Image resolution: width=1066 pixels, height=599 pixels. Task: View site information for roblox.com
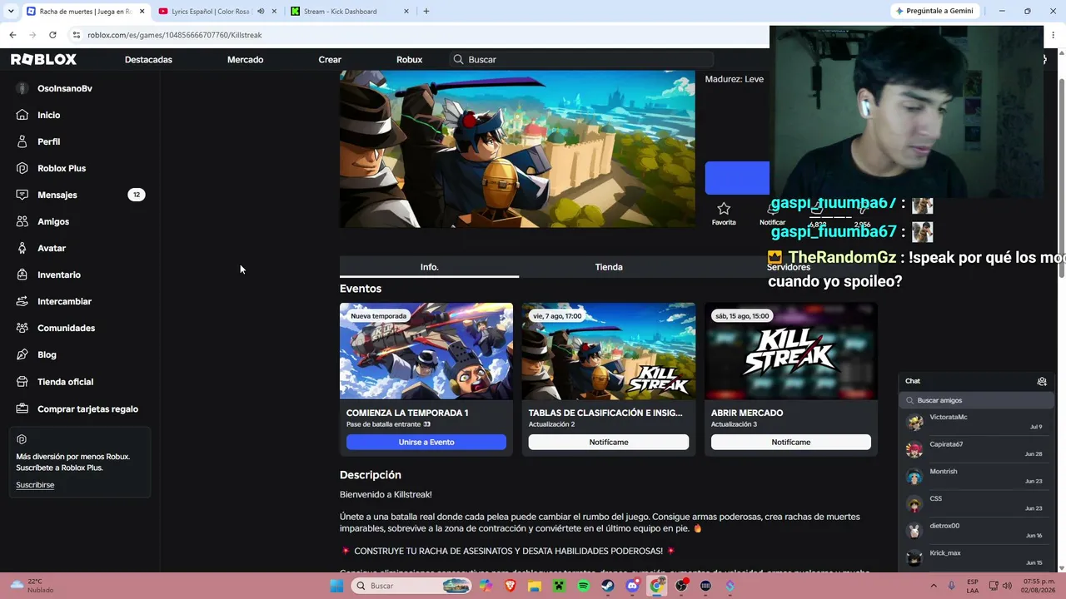[76, 35]
